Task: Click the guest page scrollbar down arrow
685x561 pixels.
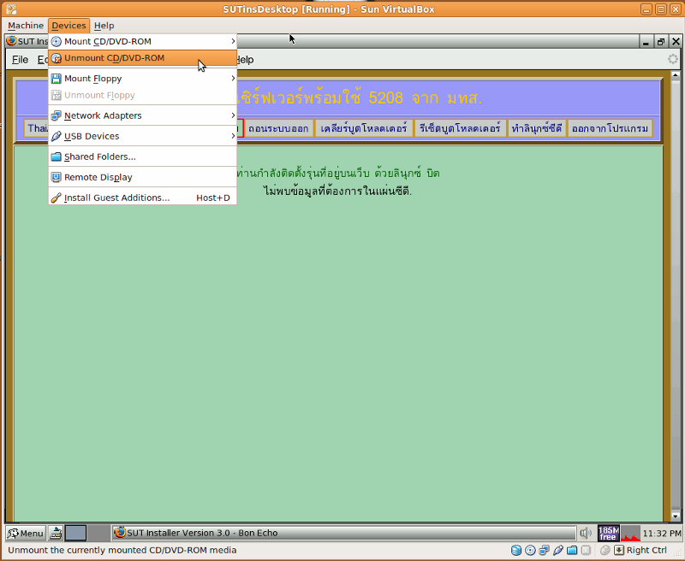Action: 676,517
